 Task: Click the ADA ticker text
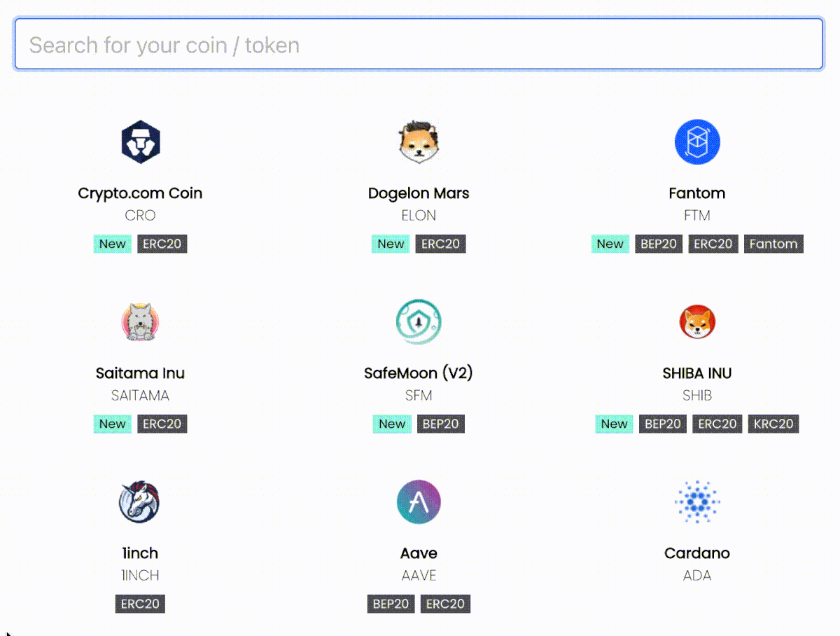(697, 576)
